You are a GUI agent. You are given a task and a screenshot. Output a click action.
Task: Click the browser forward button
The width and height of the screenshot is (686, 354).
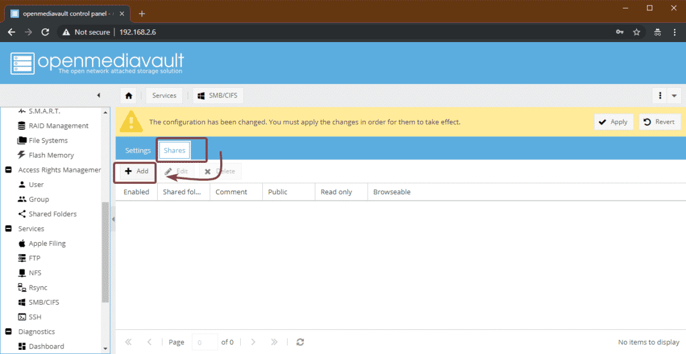click(28, 32)
